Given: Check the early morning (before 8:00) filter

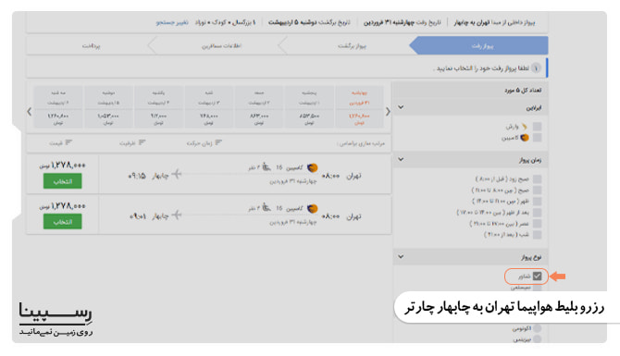Looking at the screenshot, I should click(537, 179).
